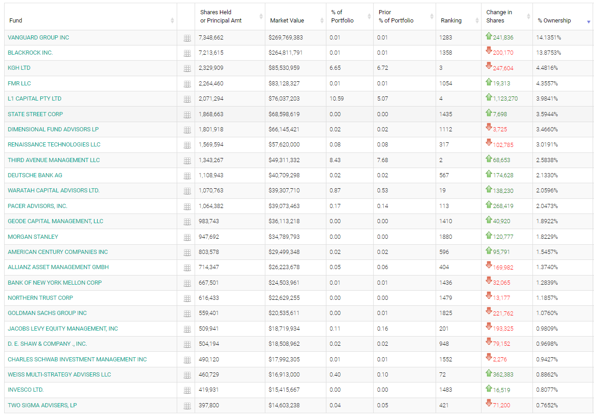Open grid icon for D. E. SHAW & COMPANY row
The width and height of the screenshot is (594, 416).
tap(187, 345)
